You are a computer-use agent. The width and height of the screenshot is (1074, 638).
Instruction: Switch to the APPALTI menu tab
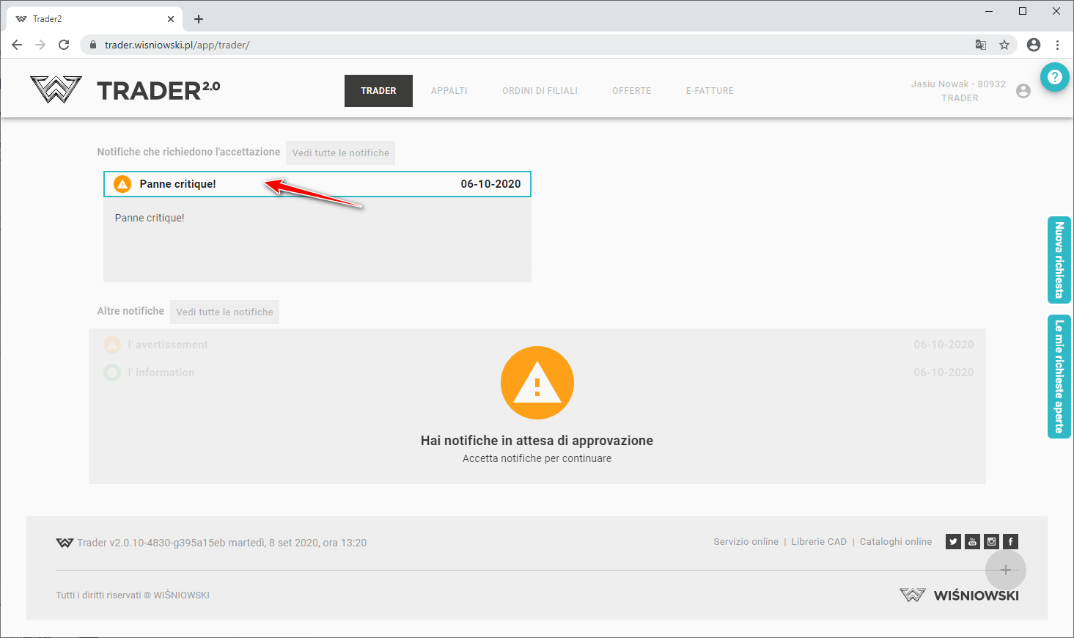(x=449, y=91)
